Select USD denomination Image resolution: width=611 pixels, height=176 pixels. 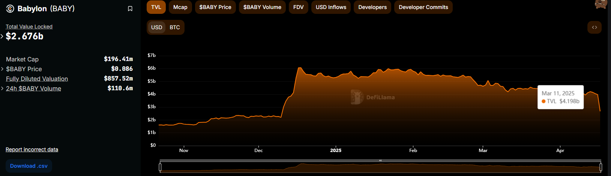pos(156,27)
